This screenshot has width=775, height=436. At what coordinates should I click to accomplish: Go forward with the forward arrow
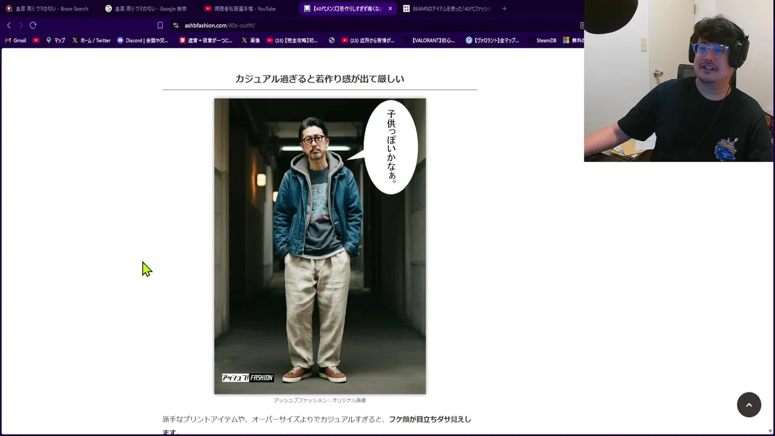tap(21, 25)
